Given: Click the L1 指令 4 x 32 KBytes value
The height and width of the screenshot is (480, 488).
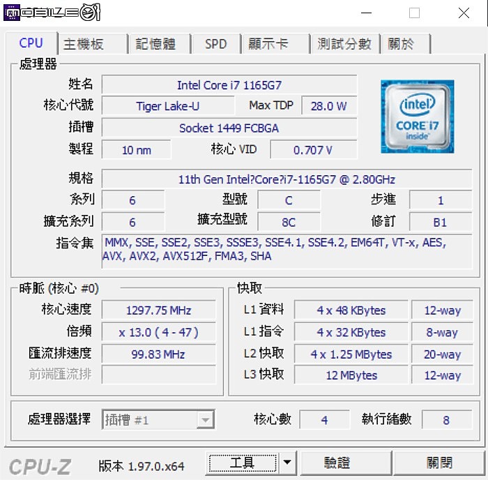Looking at the screenshot, I should (x=351, y=332).
